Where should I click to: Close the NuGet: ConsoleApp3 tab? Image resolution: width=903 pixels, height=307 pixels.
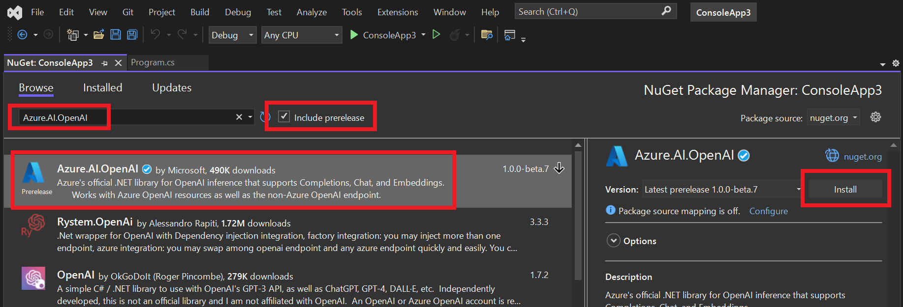(118, 63)
